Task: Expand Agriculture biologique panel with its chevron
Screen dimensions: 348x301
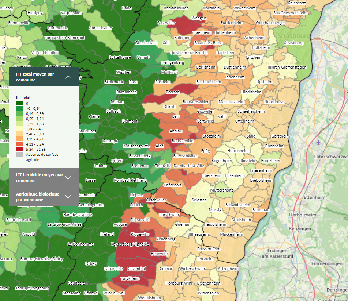Action: click(68, 197)
